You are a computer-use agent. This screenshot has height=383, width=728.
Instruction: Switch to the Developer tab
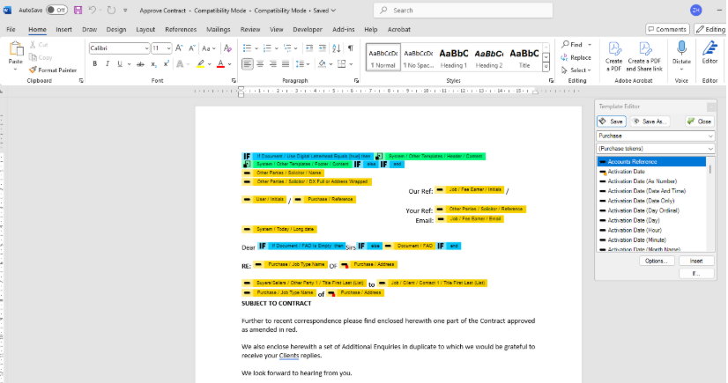coord(308,29)
